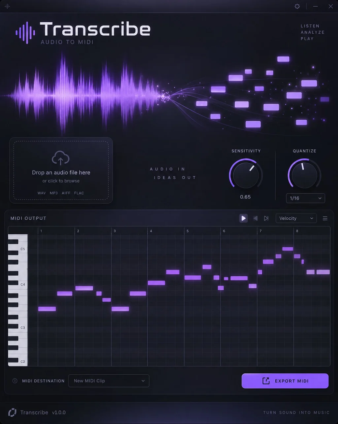338x424 pixels.
Task: Click the MIDI DESTINATION label
Action: click(43, 381)
